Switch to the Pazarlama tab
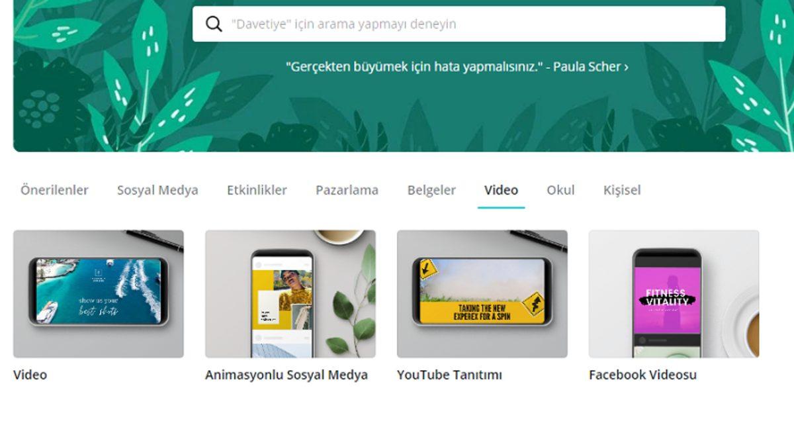 346,190
